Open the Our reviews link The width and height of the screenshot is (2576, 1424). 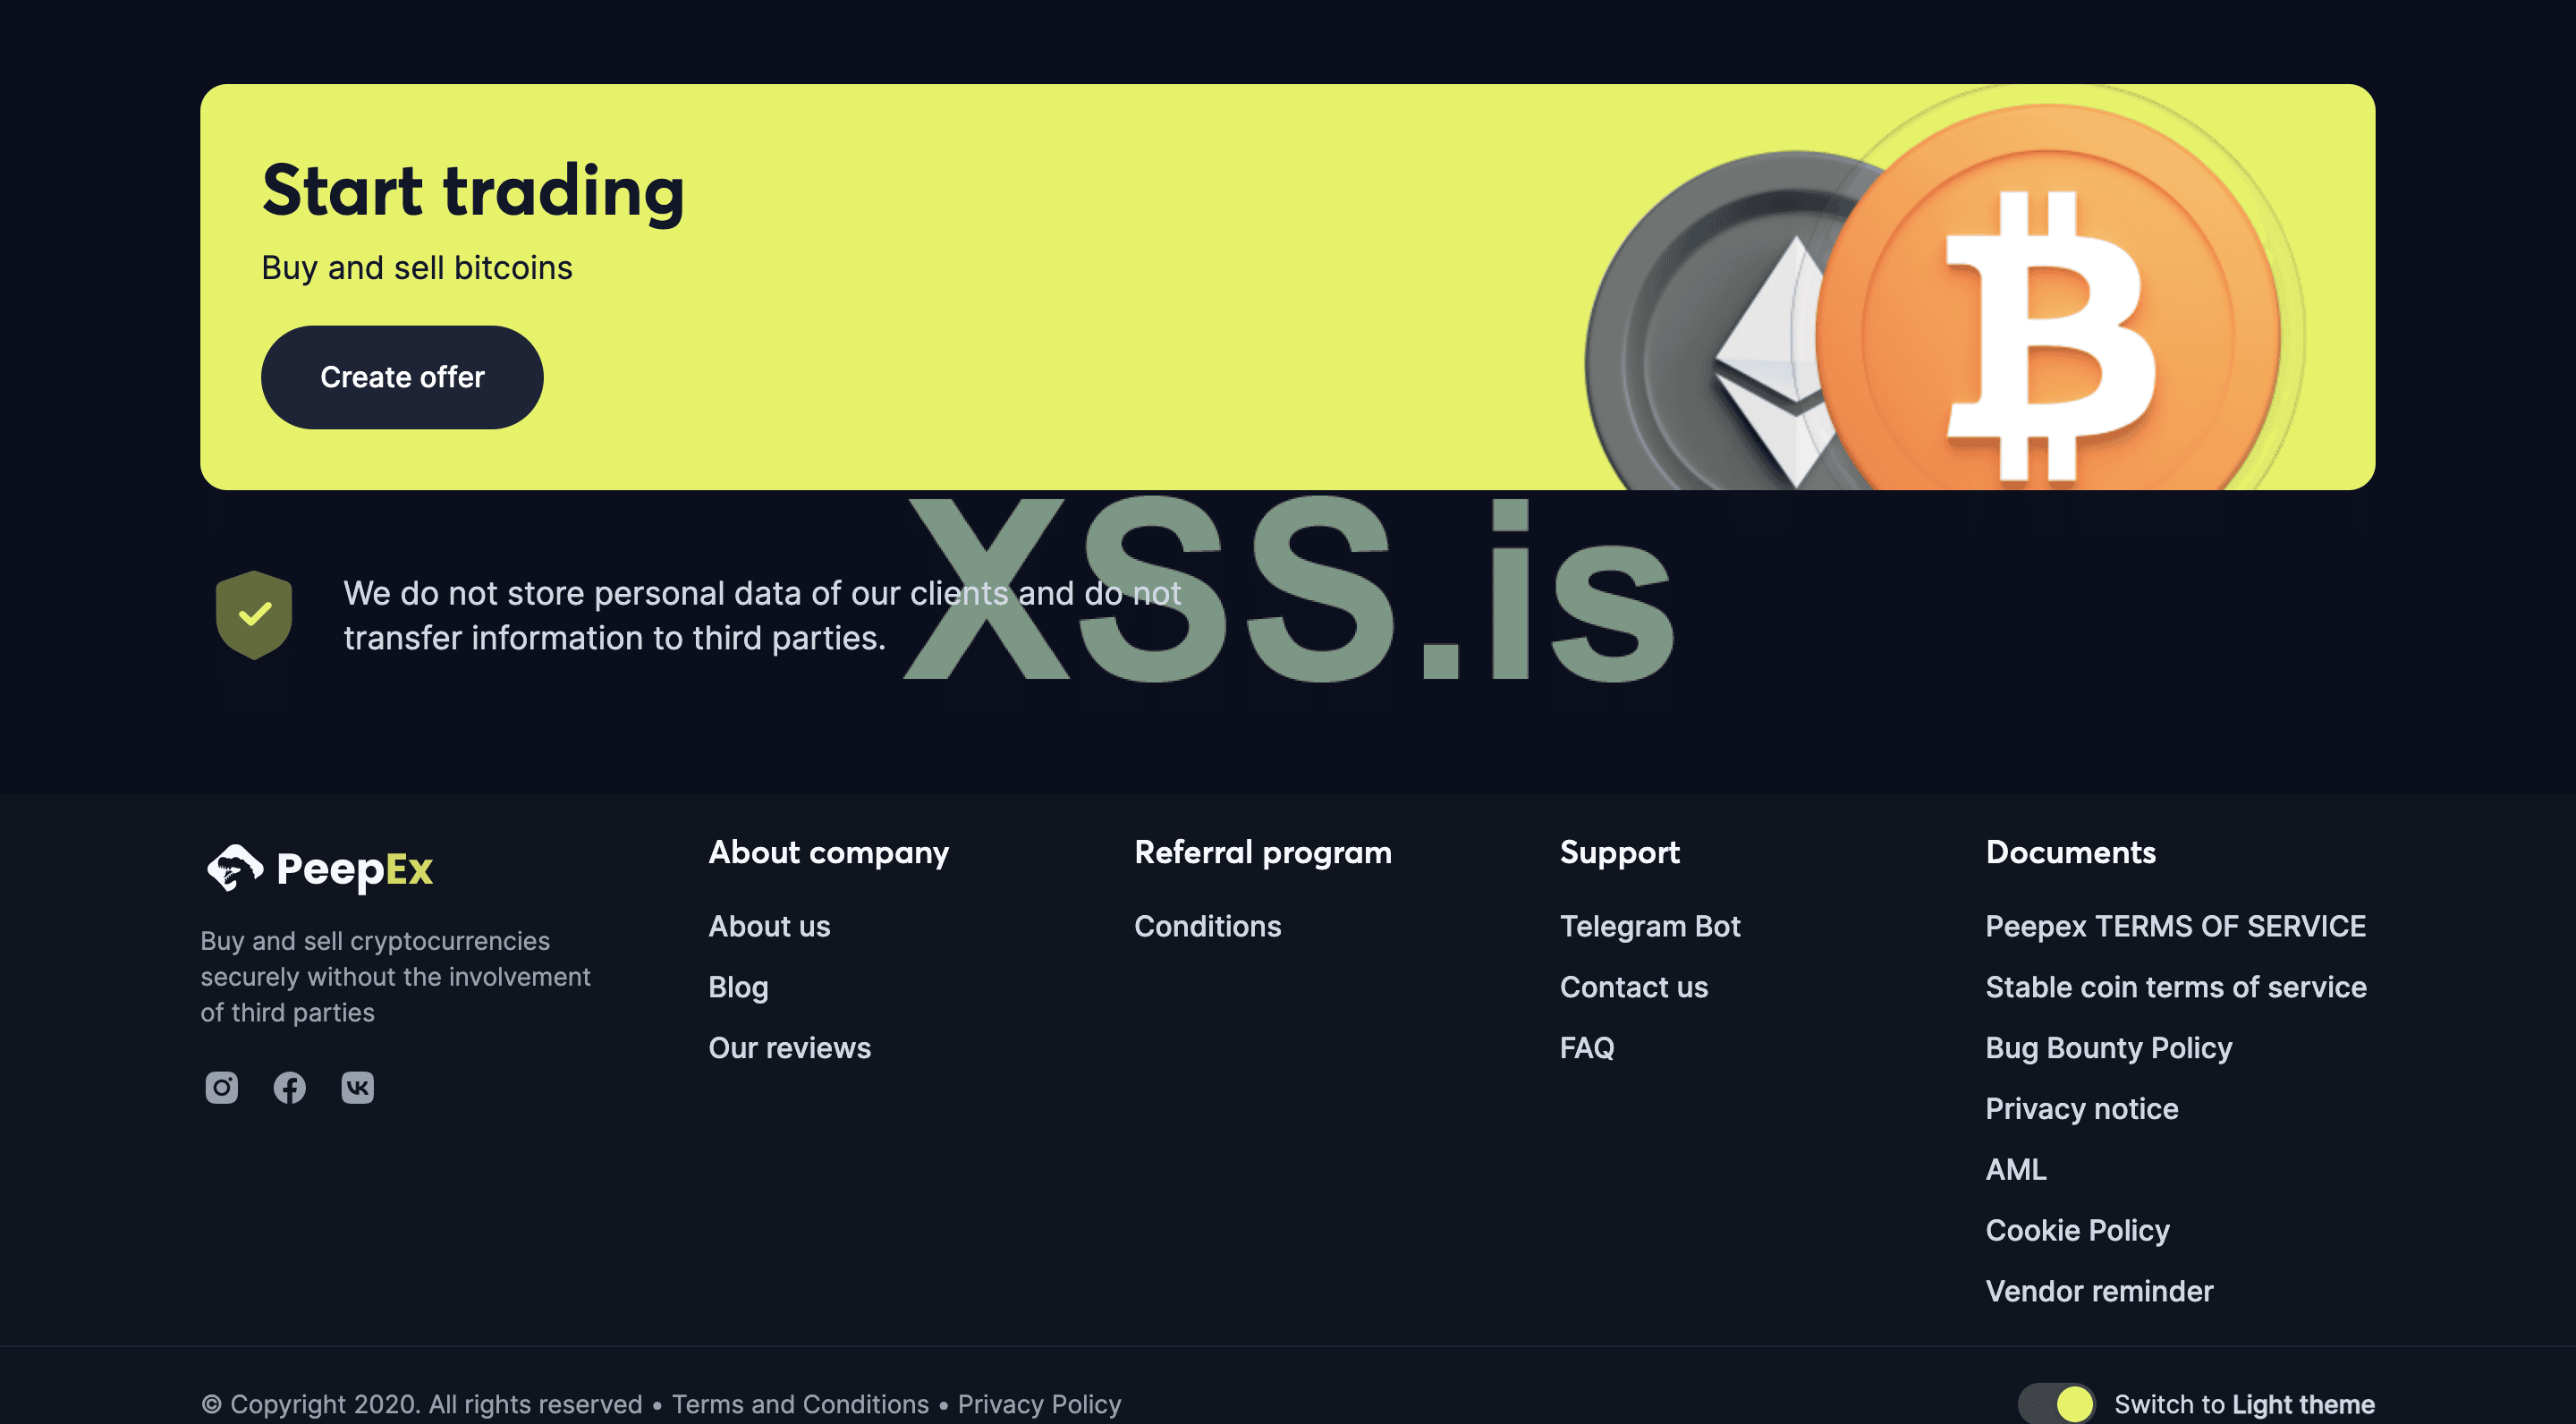point(789,1048)
